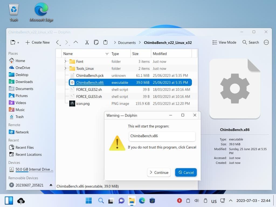Open Network under the Remote section
Viewport: 276px width, 207px height.
pos(22,132)
